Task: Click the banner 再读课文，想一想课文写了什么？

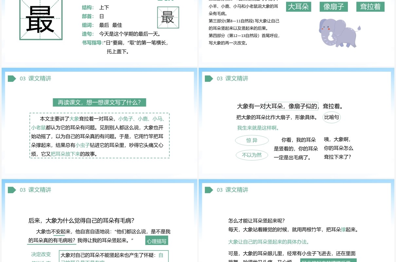Action: (x=99, y=103)
